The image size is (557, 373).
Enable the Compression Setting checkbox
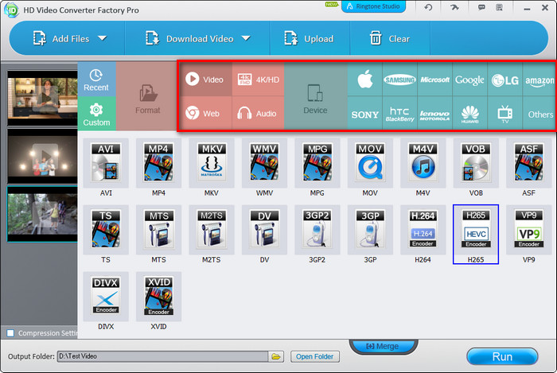point(10,333)
